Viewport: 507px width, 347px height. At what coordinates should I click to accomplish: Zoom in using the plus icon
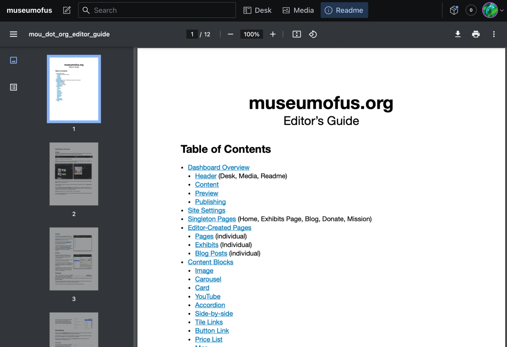[273, 34]
